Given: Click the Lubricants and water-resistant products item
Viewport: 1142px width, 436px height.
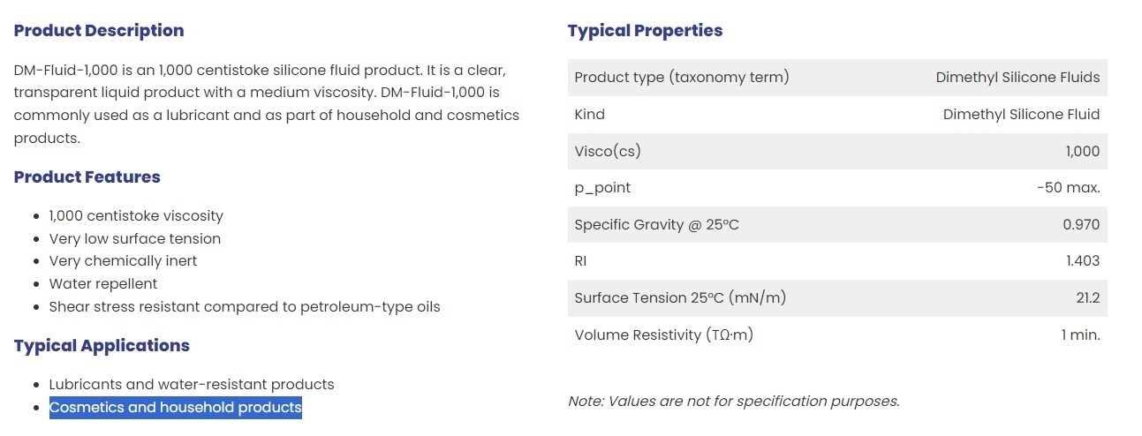Looking at the screenshot, I should tap(192, 385).
